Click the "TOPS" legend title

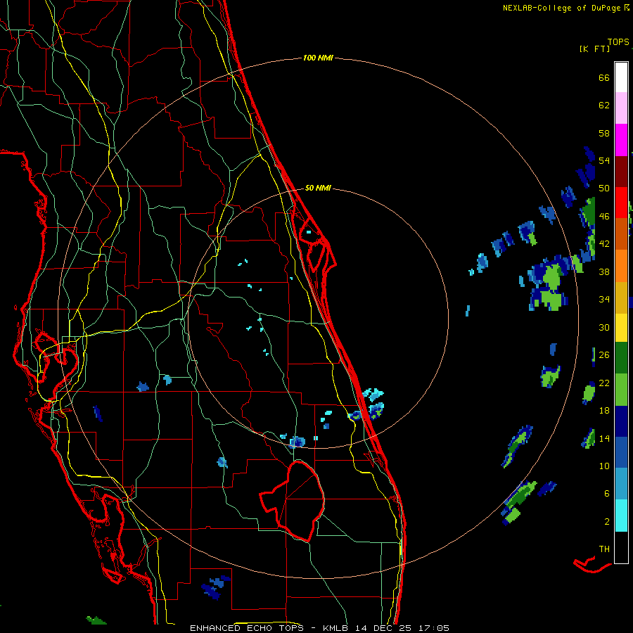pos(618,41)
